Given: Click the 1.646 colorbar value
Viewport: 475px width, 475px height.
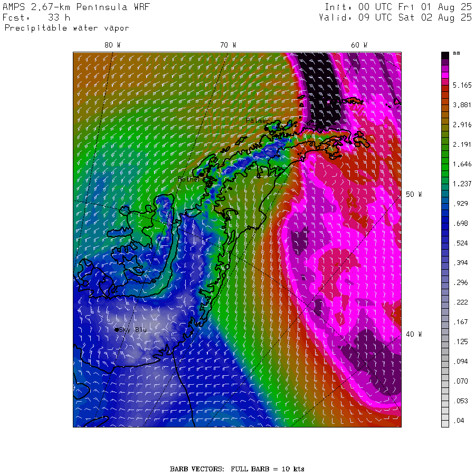Looking at the screenshot, I should [462, 164].
